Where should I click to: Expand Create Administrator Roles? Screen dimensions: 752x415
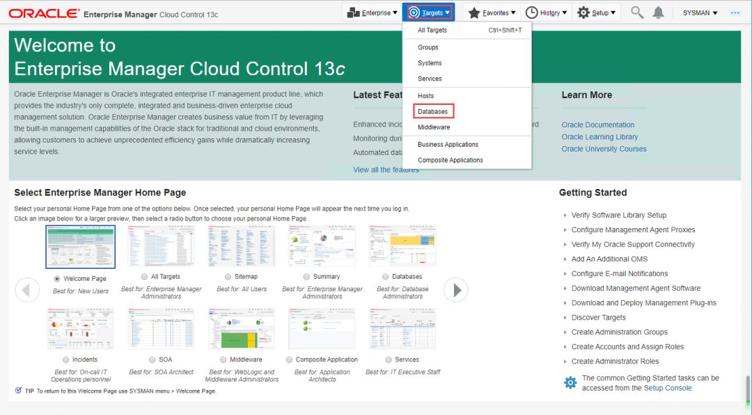565,361
